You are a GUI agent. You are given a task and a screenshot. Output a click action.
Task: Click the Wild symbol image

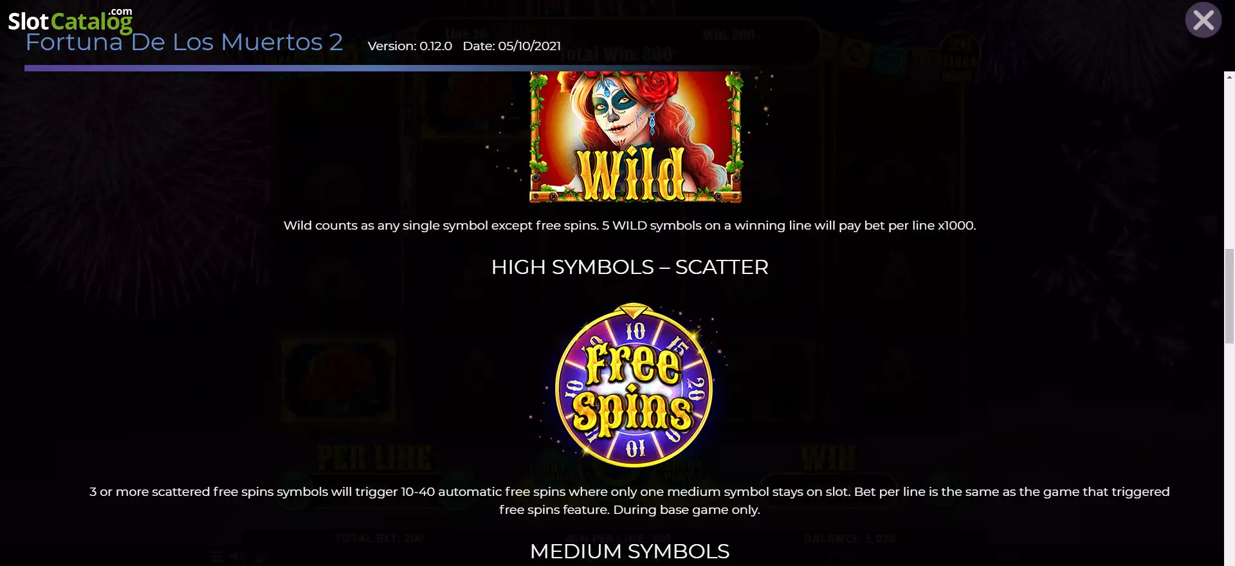click(636, 137)
